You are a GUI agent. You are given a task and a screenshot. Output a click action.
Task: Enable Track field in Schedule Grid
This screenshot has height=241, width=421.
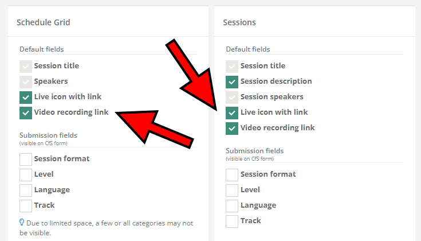(x=26, y=205)
